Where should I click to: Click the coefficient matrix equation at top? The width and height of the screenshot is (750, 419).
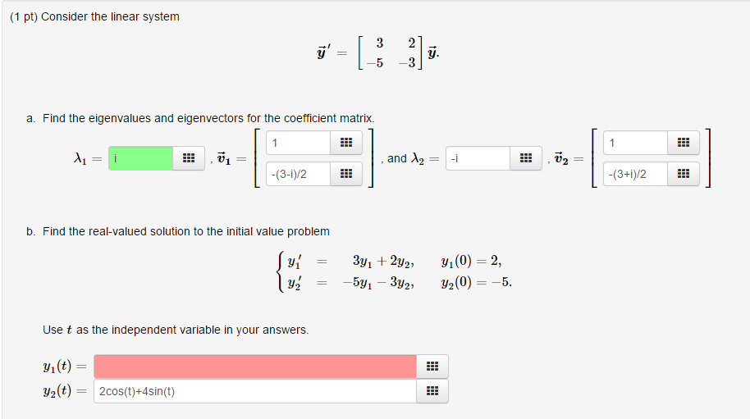(377, 52)
